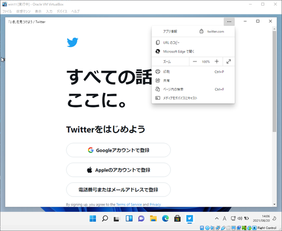
Task: Click the lock icon beside twitter.com
Action: [201, 31]
